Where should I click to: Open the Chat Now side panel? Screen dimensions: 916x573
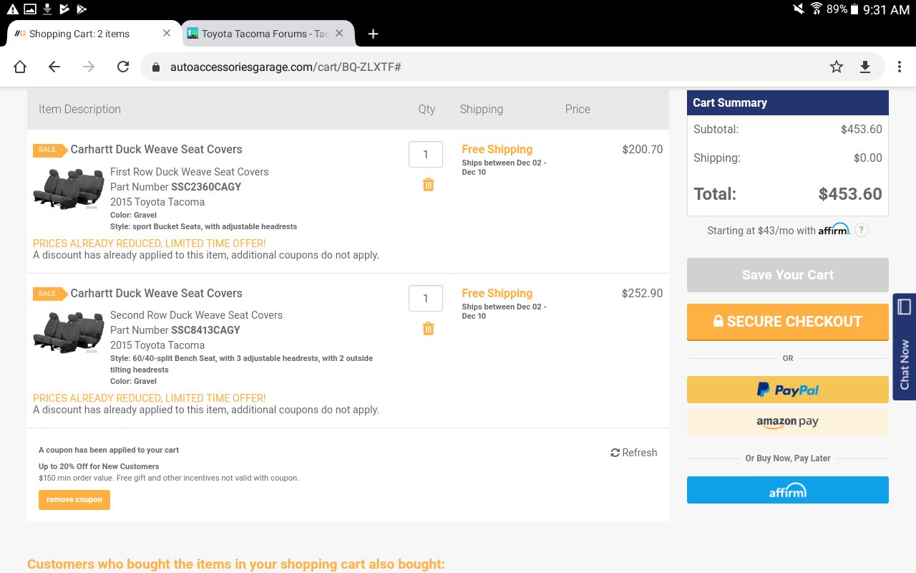tap(904, 347)
